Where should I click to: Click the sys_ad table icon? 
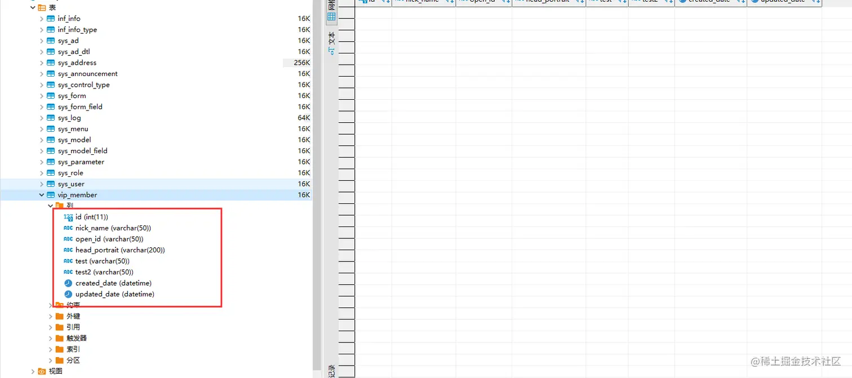coord(51,41)
